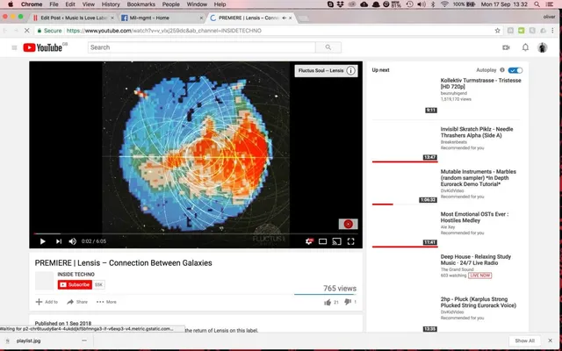Open the account avatar menu

(x=543, y=47)
